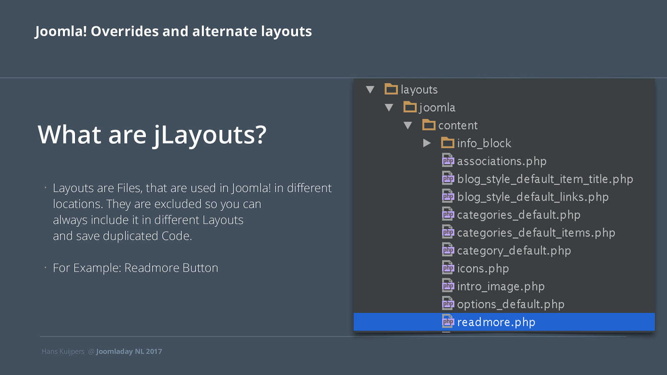Viewport: 667px width, 375px height.
Task: Collapse the layouts folder arrow
Action: 370,90
